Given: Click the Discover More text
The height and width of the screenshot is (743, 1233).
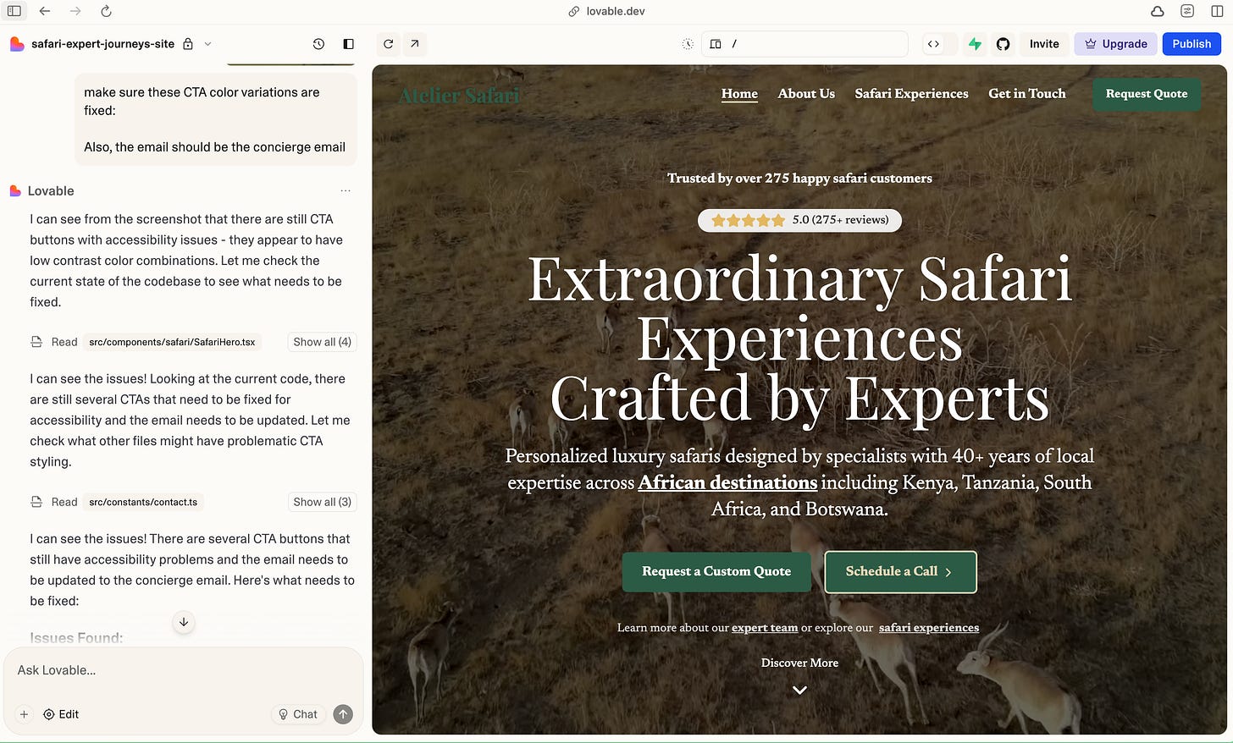Looking at the screenshot, I should tap(799, 663).
